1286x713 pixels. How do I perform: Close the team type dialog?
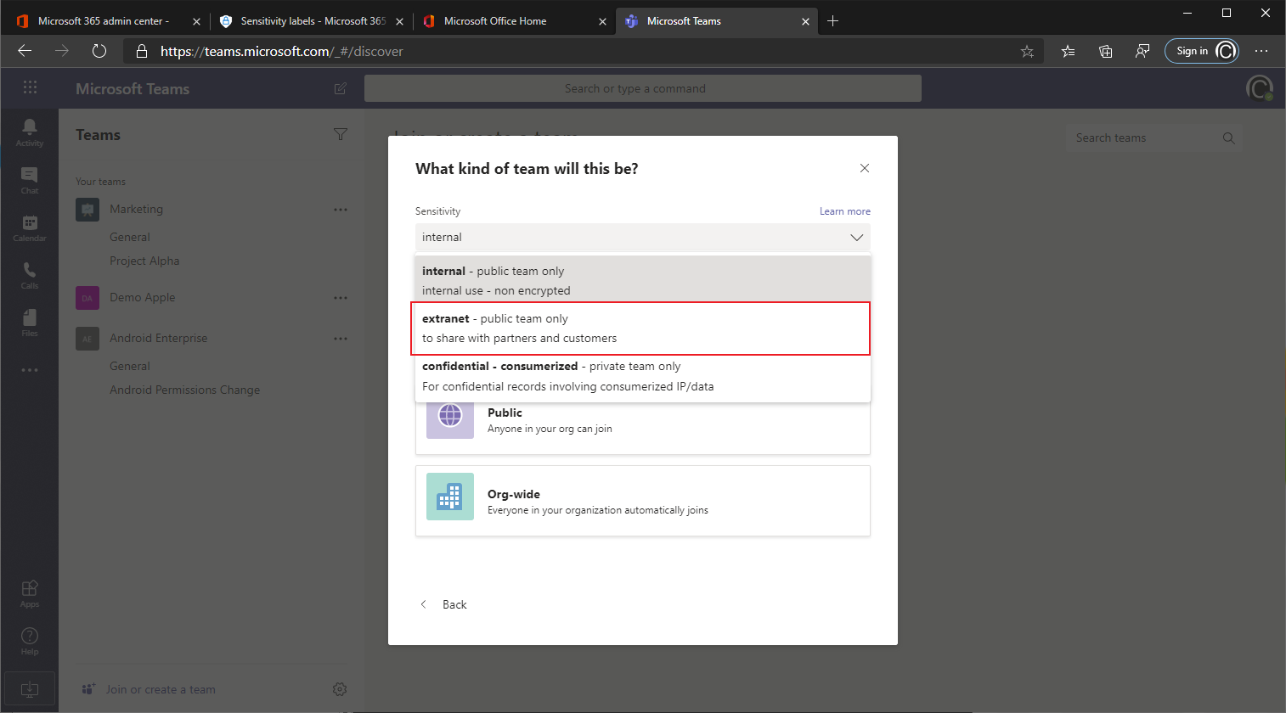865,168
